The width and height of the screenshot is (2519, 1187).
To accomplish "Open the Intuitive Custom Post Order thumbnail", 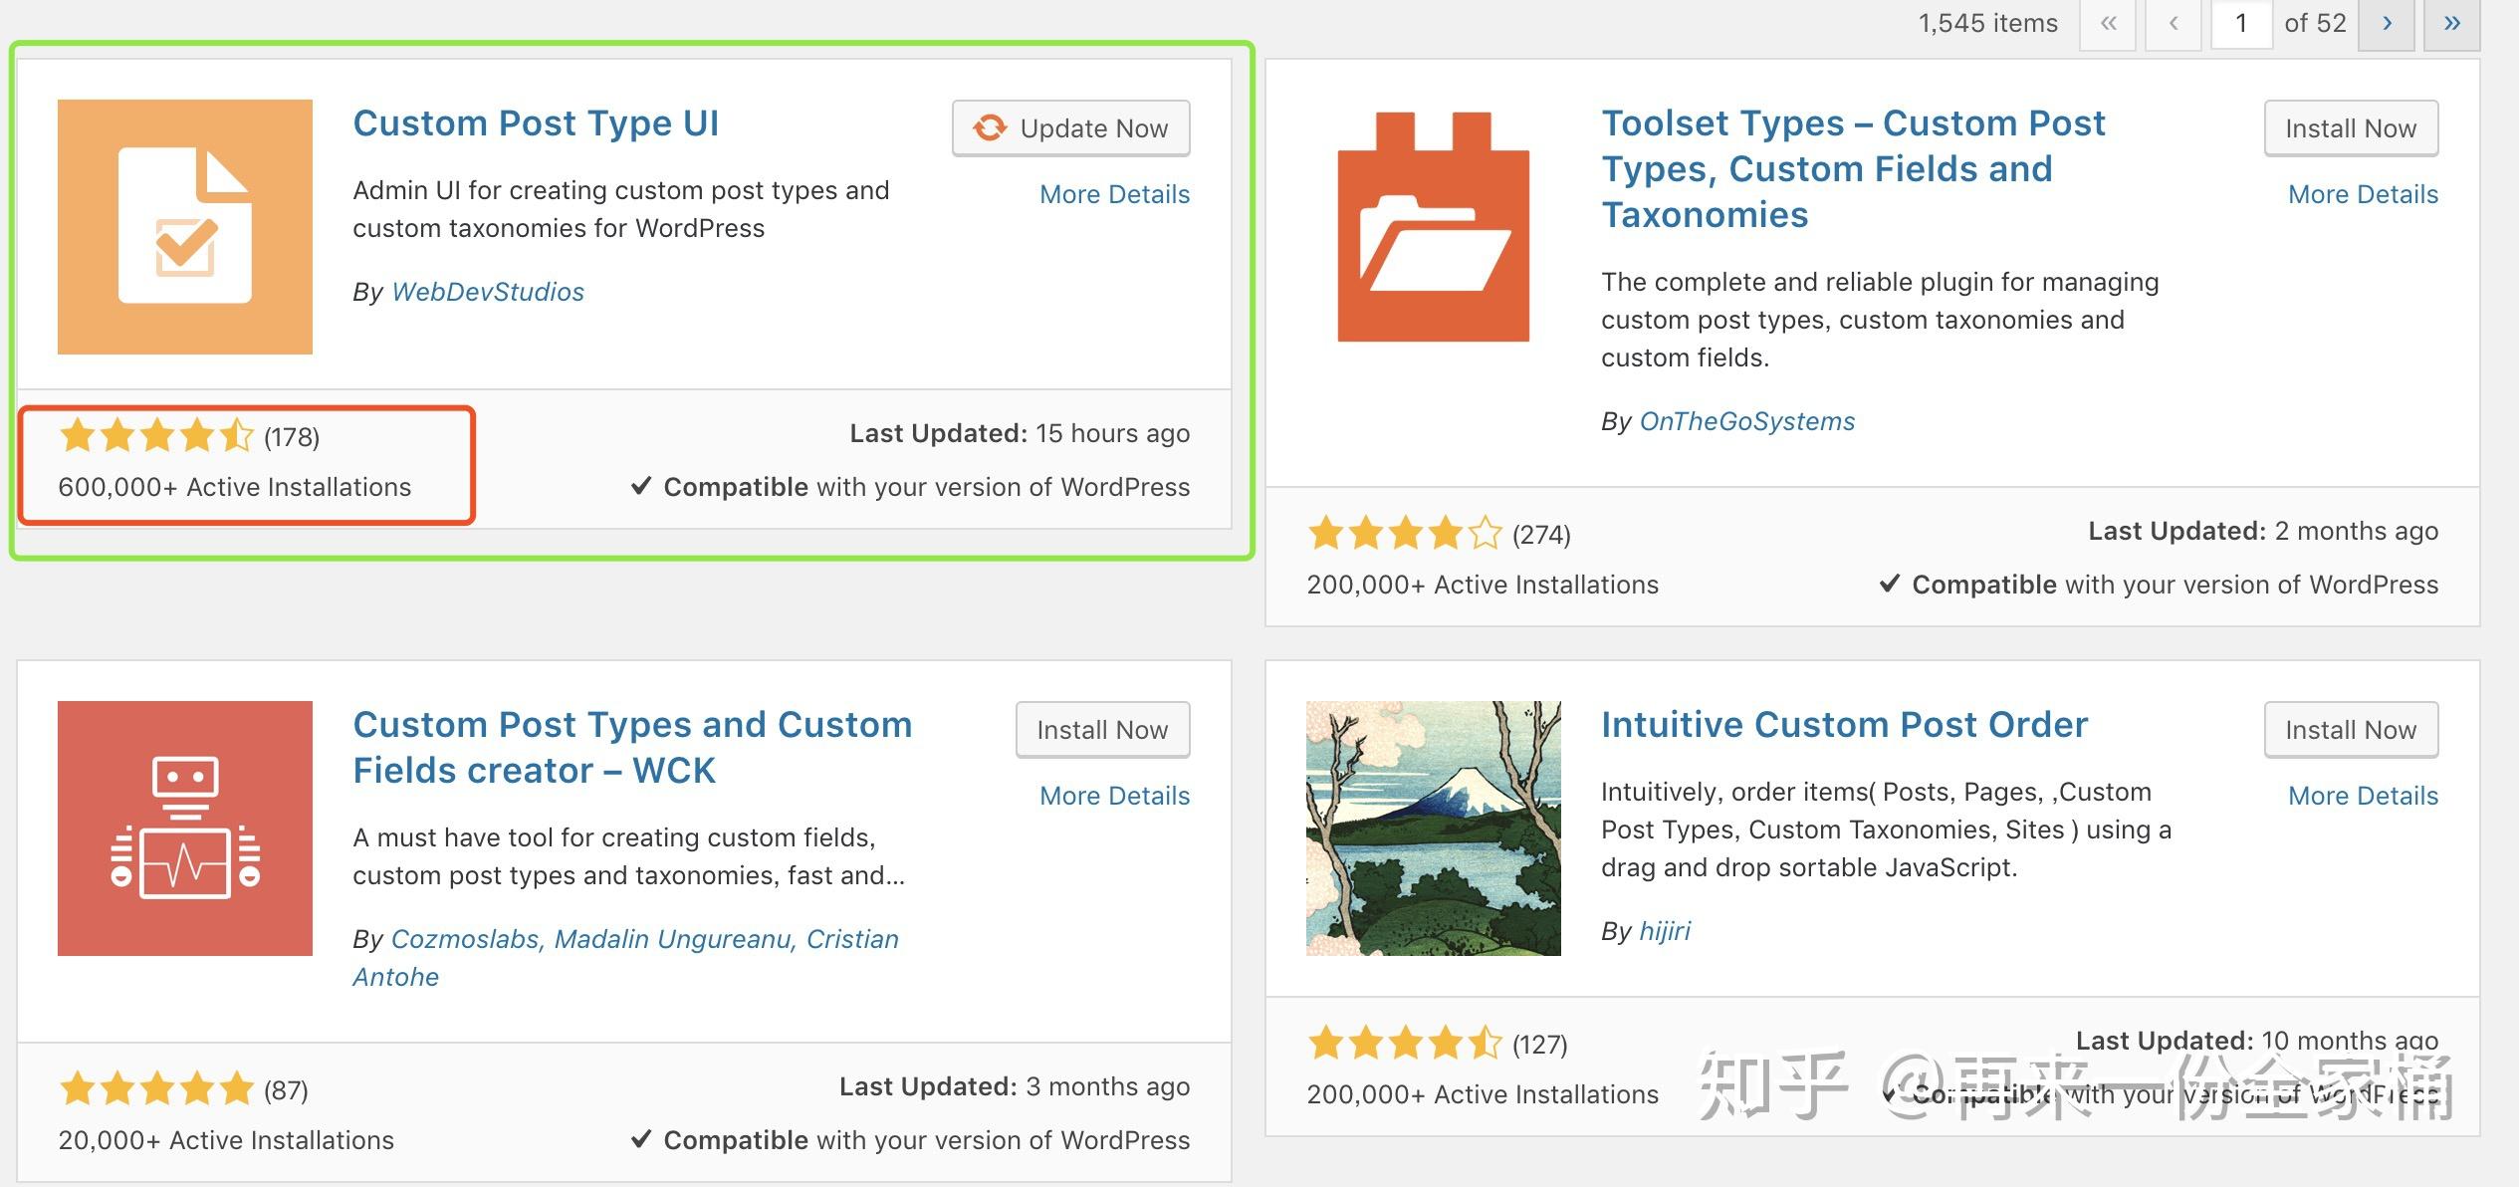I will tap(1433, 829).
